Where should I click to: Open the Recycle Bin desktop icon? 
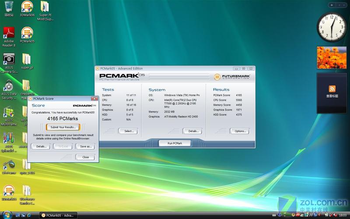9,8
